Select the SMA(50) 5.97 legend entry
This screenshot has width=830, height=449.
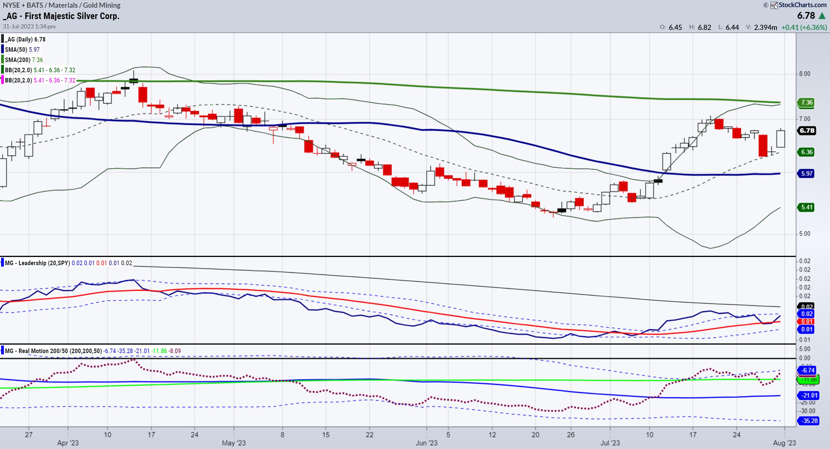point(22,50)
